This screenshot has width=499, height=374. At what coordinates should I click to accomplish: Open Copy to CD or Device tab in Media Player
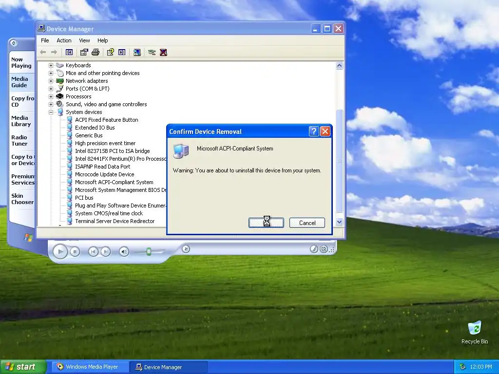pyautogui.click(x=21, y=160)
